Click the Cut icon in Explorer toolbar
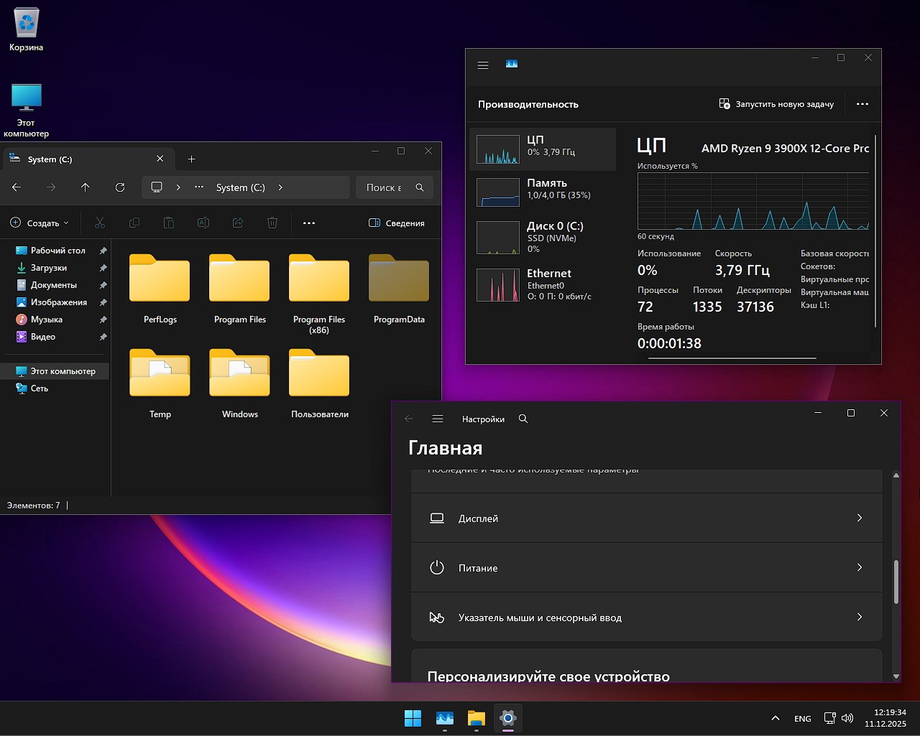Screen dimensions: 920x736 [100, 223]
